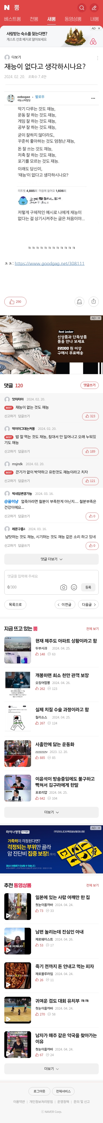The image size is (103, 1123).
Task: Expand more comments with 댓글 더보기
Action: tap(51, 559)
